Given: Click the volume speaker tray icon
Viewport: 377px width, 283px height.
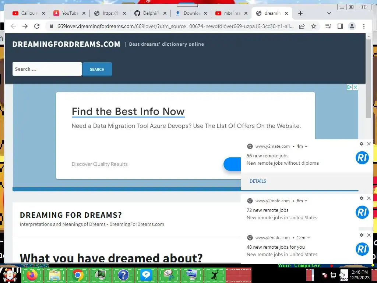Looking at the screenshot, I should 342,275.
